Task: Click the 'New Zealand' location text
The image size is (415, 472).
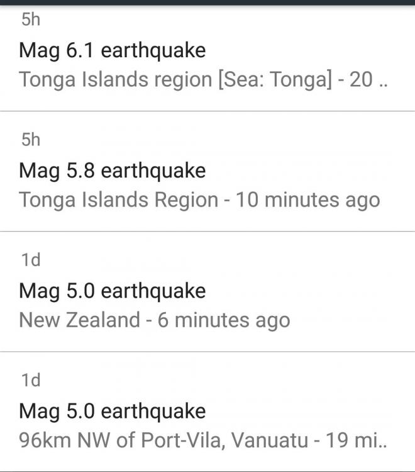Action: tap(79, 320)
